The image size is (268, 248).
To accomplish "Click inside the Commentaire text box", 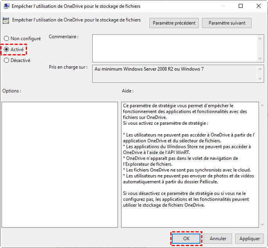I will pos(174,48).
